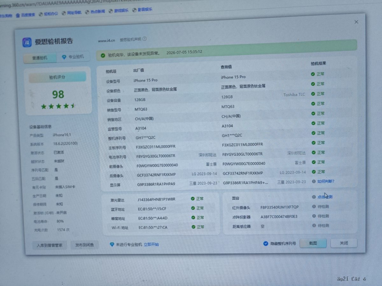Click the 截图 button
This screenshot has height=286, width=382.
click(313, 243)
